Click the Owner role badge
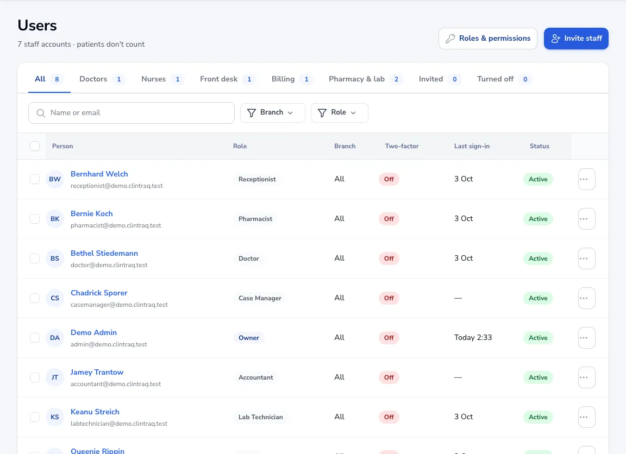This screenshot has height=454, width=626. (249, 338)
